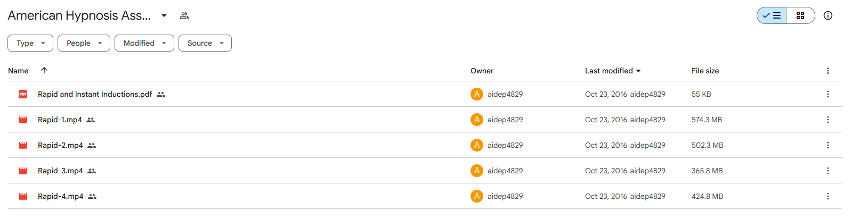This screenshot has height=218, width=852.
Task: Click shared icon beside Rapid-3.mp4
Action: [x=92, y=171]
